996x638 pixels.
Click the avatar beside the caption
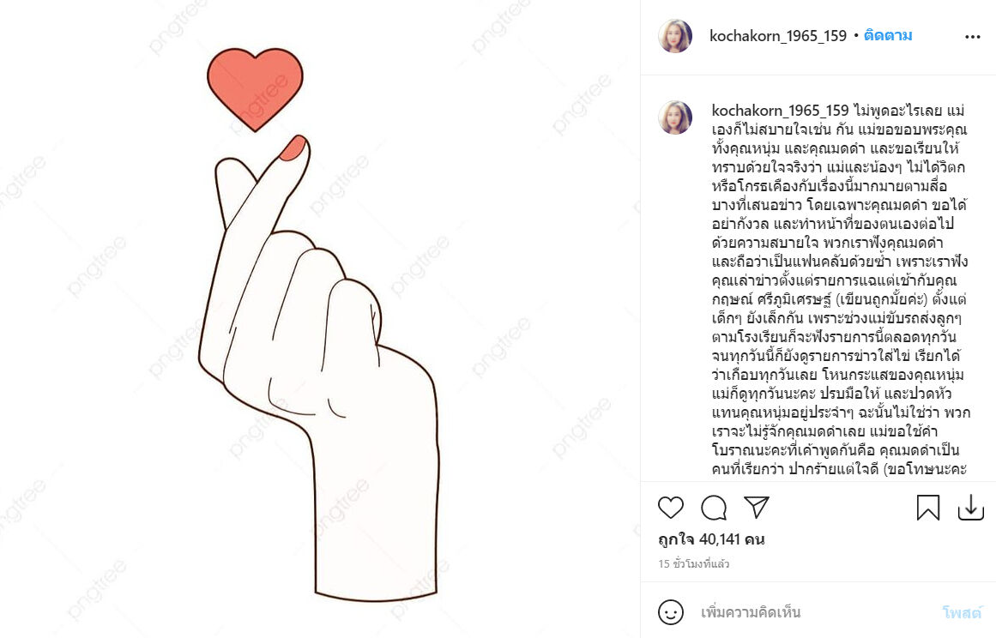tap(675, 117)
